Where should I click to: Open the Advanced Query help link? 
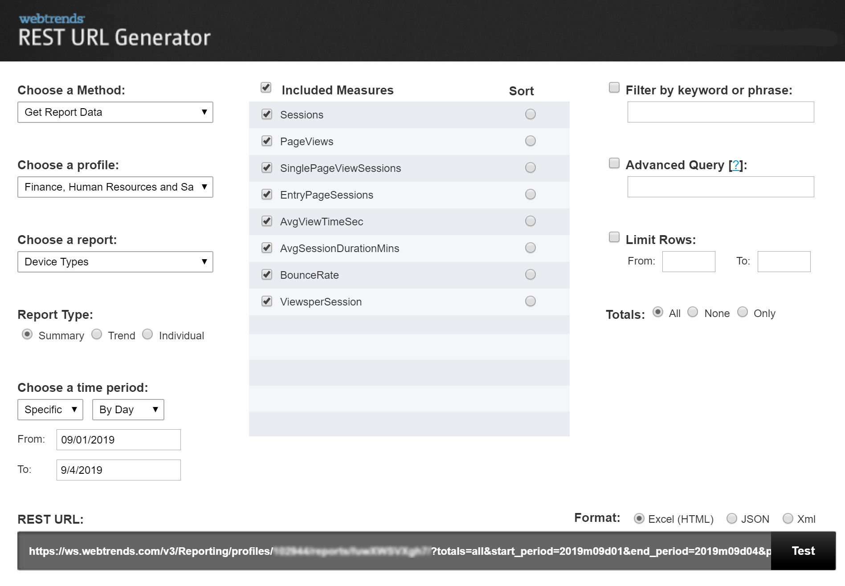[x=736, y=165]
